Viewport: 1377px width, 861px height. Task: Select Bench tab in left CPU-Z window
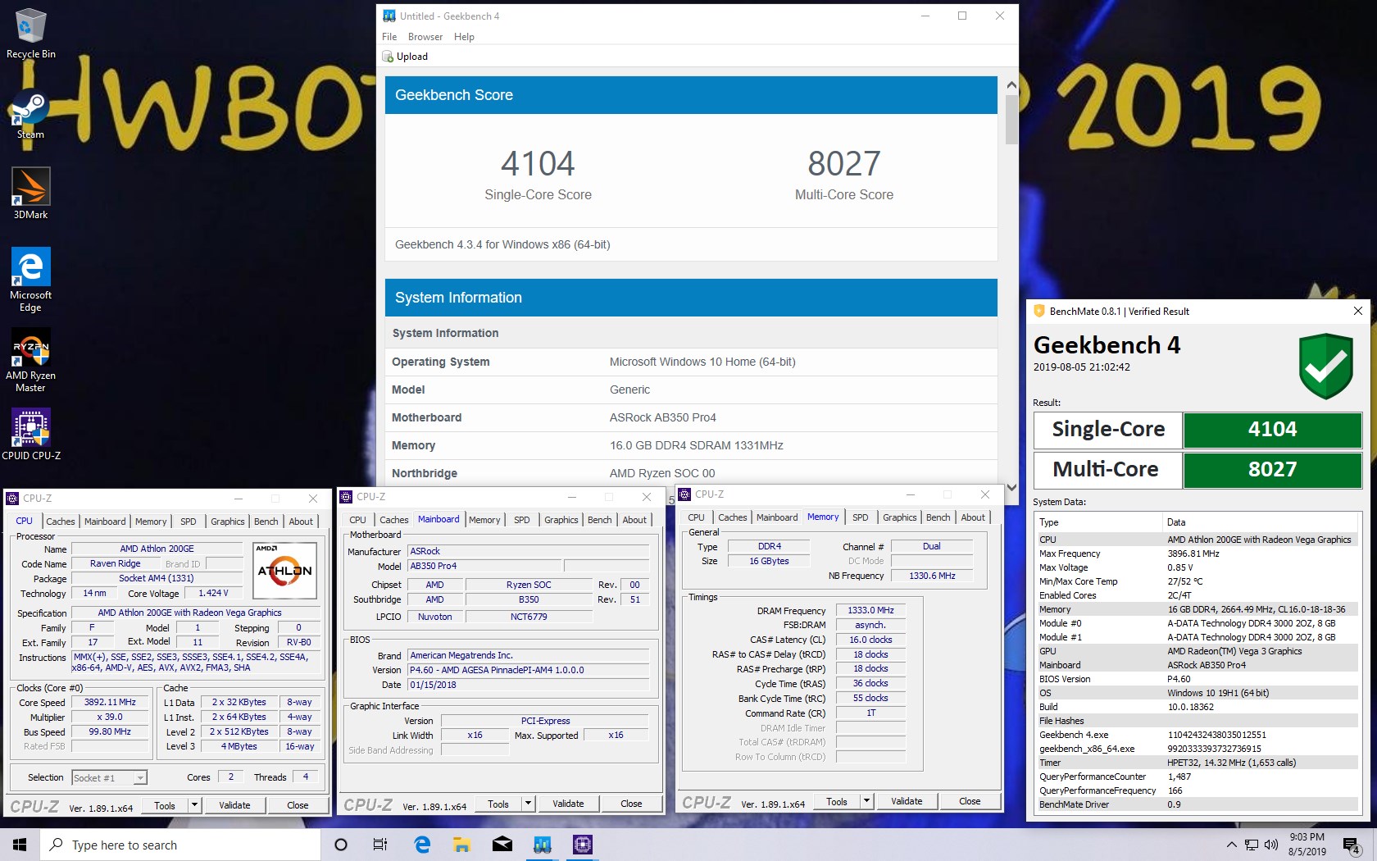point(266,522)
